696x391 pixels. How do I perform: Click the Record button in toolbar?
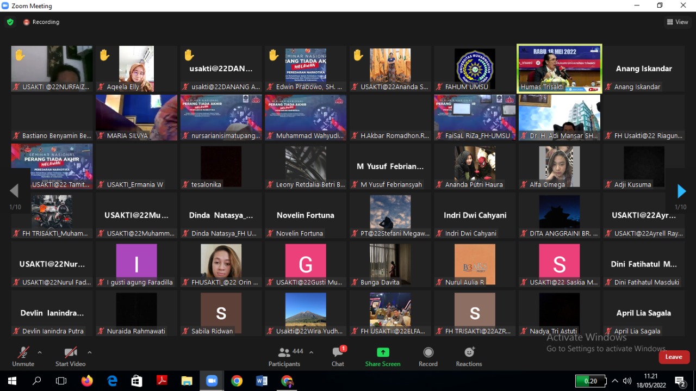(428, 356)
